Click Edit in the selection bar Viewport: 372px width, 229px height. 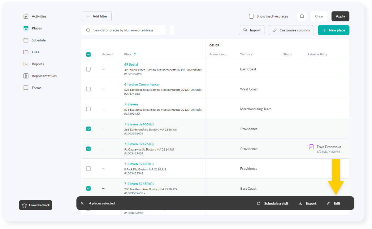tap(334, 203)
